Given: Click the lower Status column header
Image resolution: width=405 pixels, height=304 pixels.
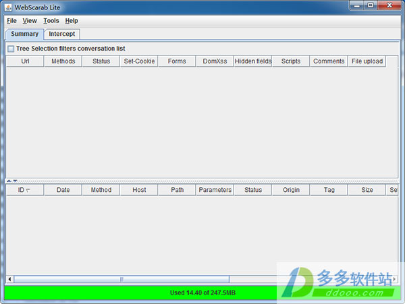Looking at the screenshot, I should [x=253, y=190].
